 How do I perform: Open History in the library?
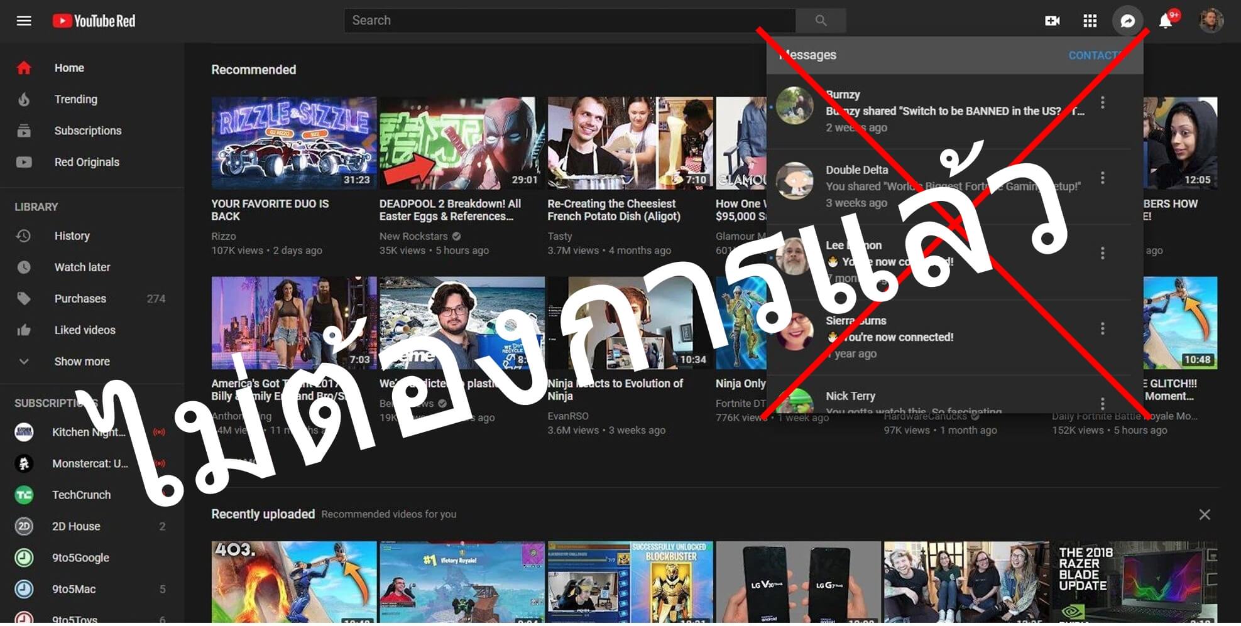click(x=92, y=236)
